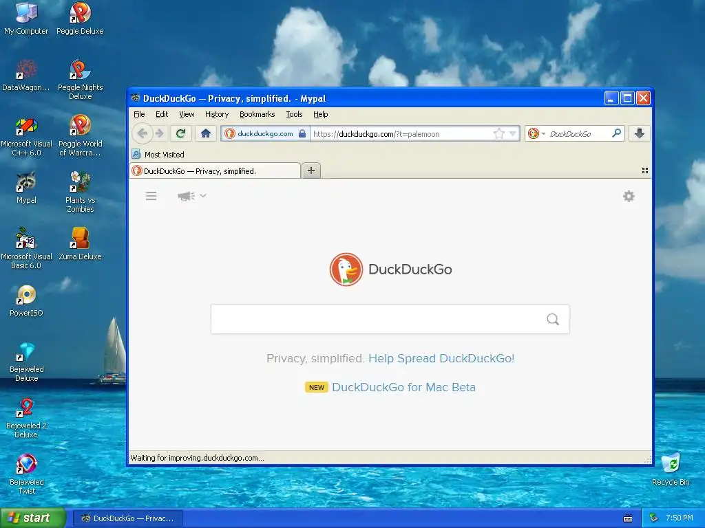This screenshot has width=705, height=528.
Task: Submit search with page magnifier button
Action: (x=553, y=319)
